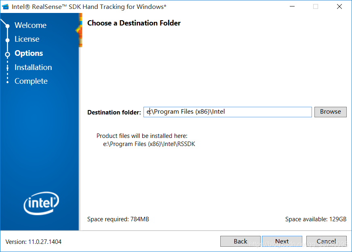352x252 pixels.
Task: Click the Options step circle marker
Action: (x=7, y=54)
